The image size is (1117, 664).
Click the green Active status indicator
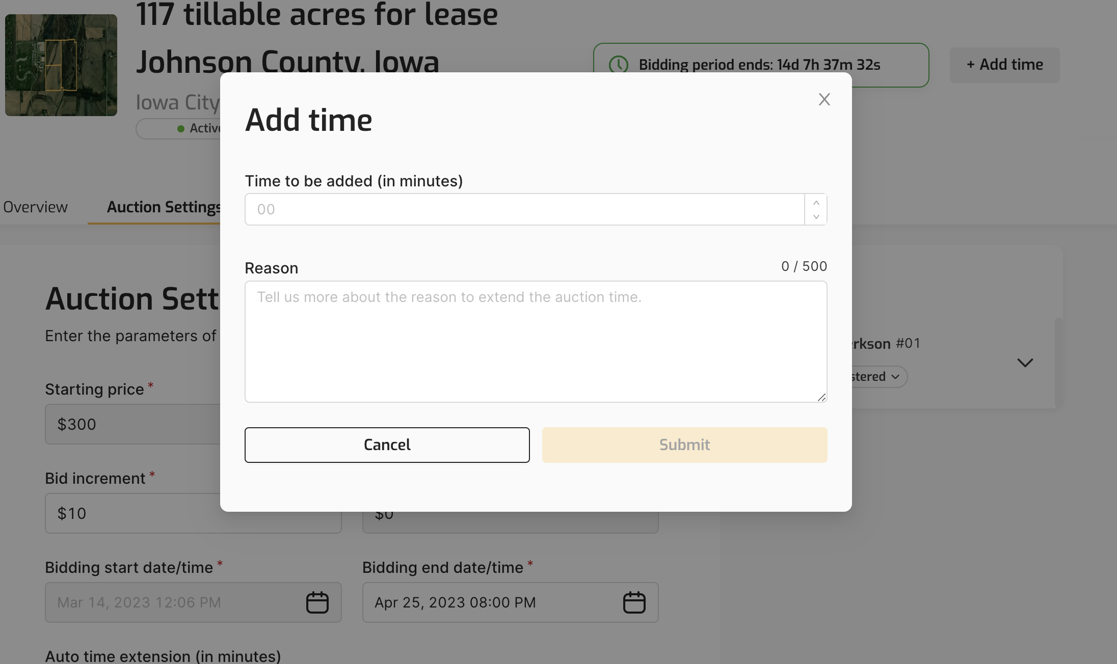click(x=181, y=128)
